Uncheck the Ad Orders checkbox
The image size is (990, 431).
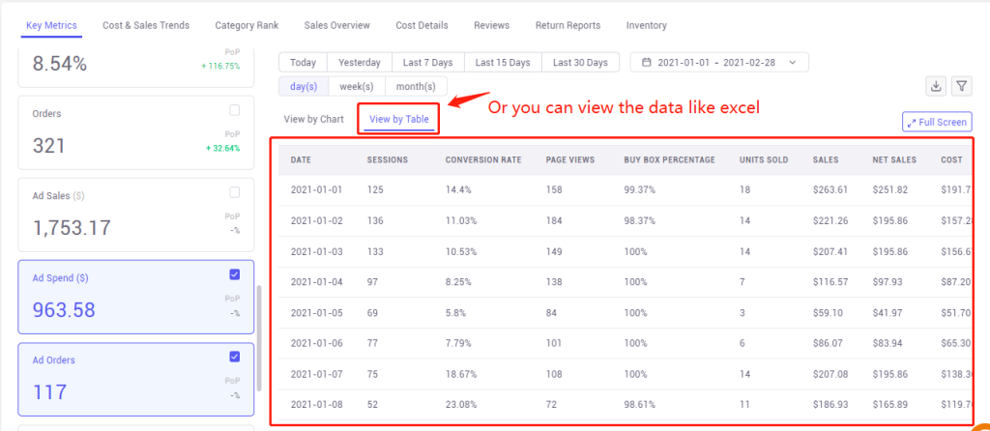pyautogui.click(x=235, y=357)
